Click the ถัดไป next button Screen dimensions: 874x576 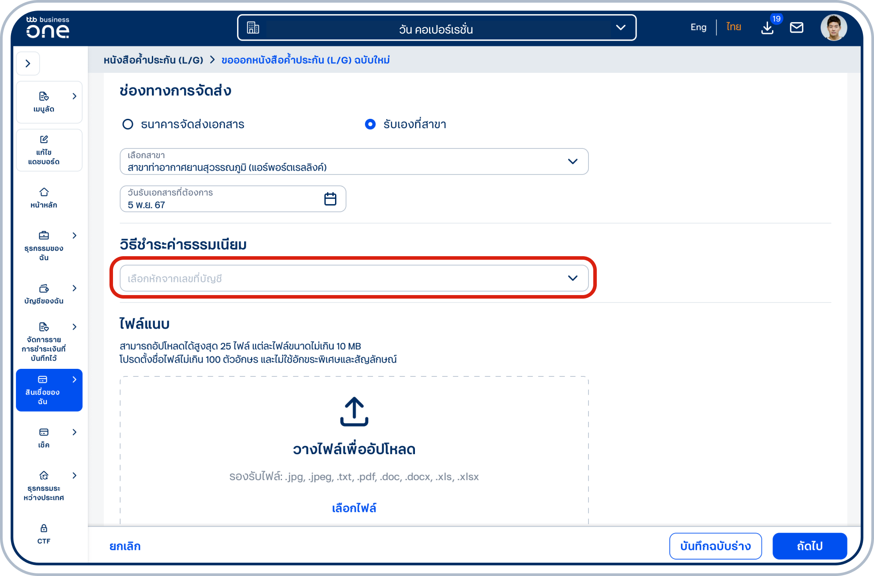pyautogui.click(x=810, y=546)
